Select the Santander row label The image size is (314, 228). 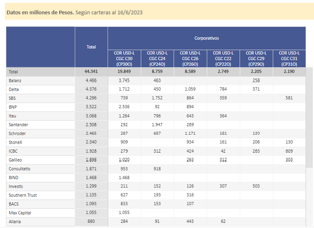(18, 125)
